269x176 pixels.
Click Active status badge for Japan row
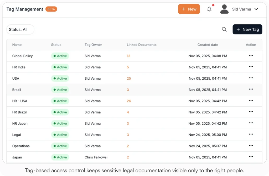tap(60, 157)
